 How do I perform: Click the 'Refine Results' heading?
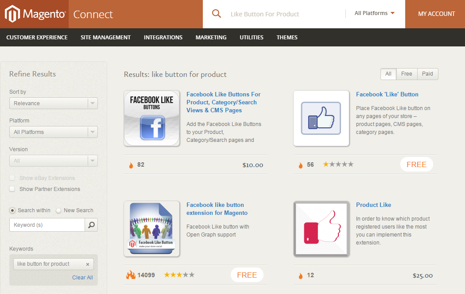coord(33,74)
